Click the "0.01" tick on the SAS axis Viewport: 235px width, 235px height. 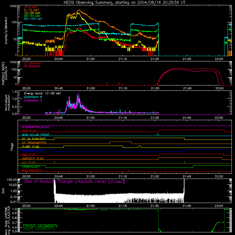pyautogui.click(x=14, y=202)
